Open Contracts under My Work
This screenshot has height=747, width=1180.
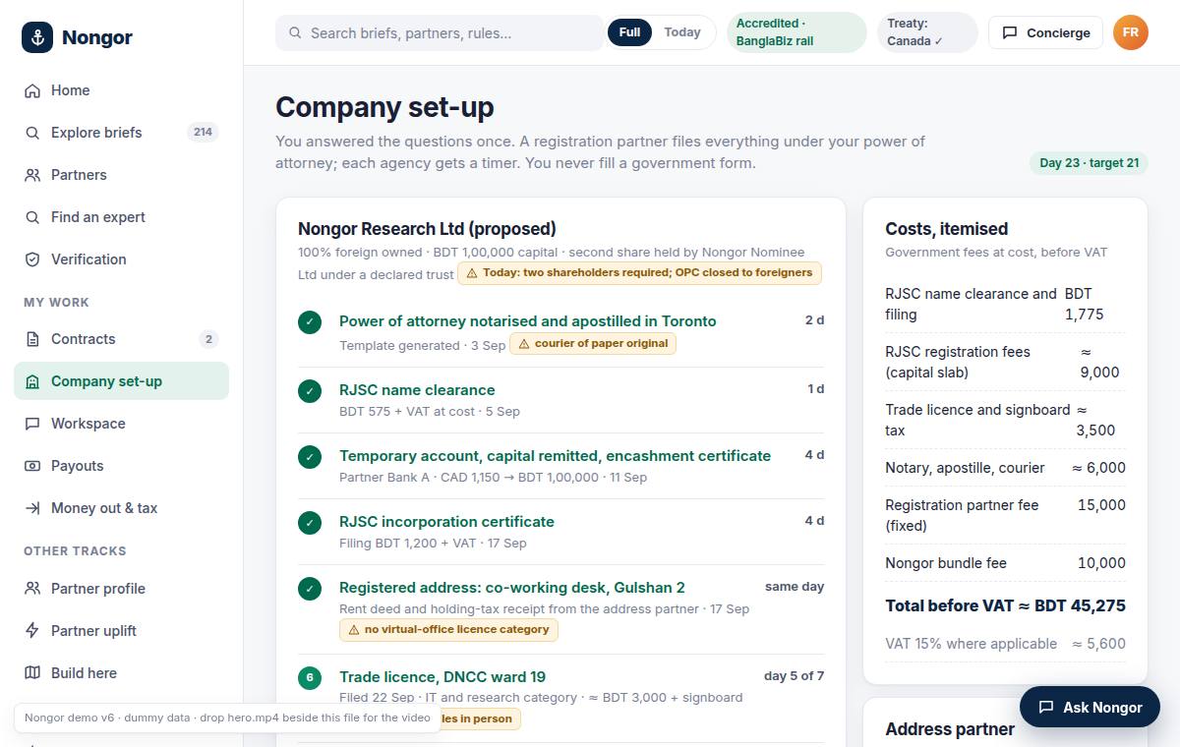121,339
